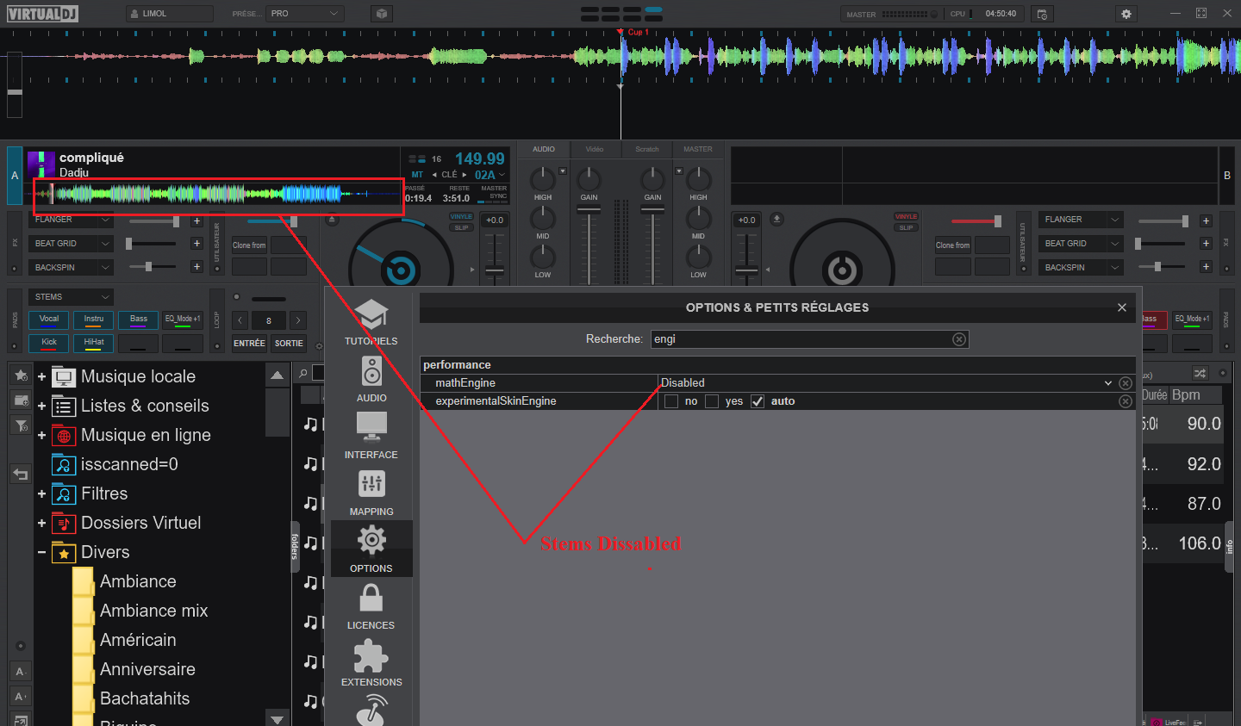Toggle SLIP mode on deck A
The width and height of the screenshot is (1241, 726).
click(x=461, y=227)
